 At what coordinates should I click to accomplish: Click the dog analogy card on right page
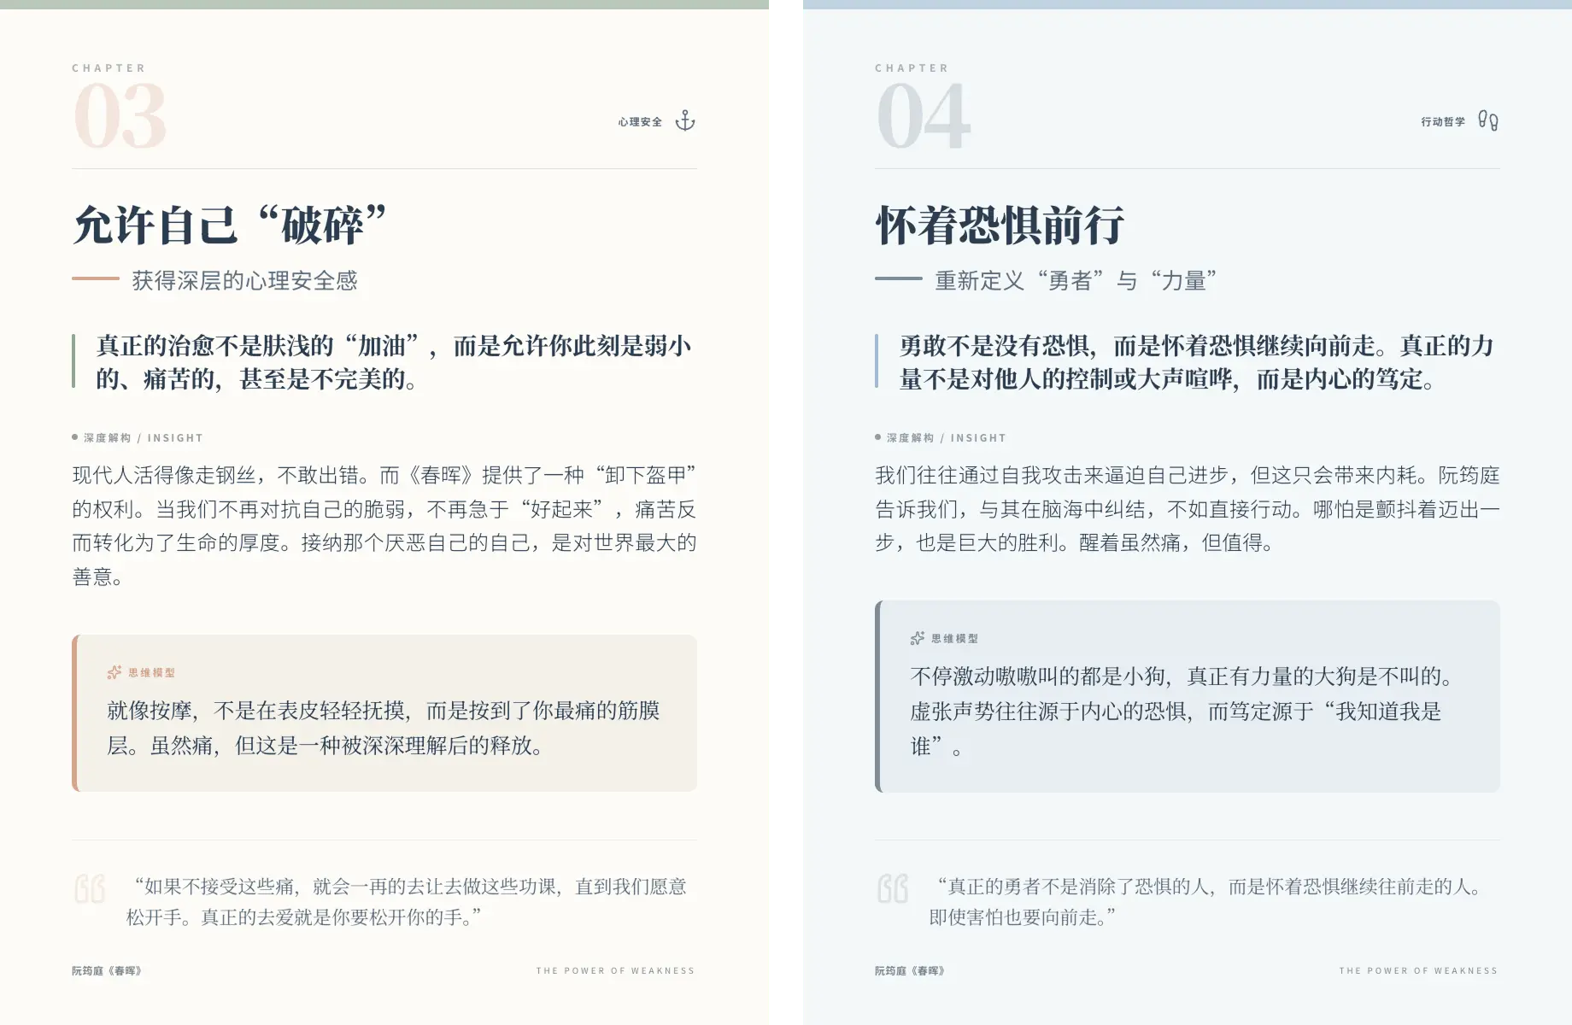[1188, 696]
